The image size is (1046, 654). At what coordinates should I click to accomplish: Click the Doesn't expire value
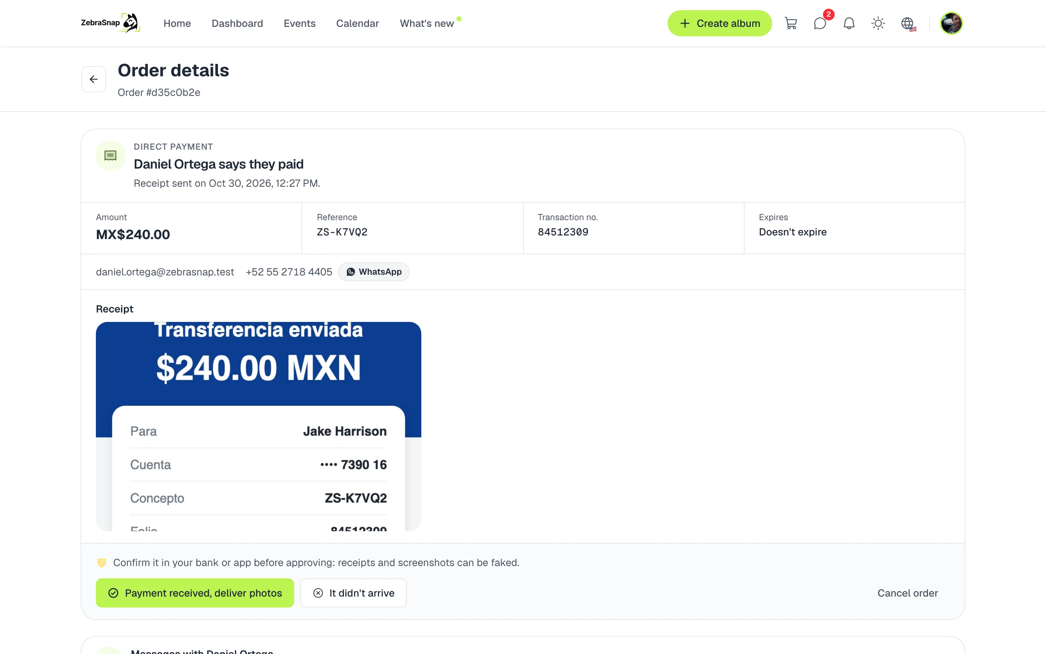[x=792, y=232]
